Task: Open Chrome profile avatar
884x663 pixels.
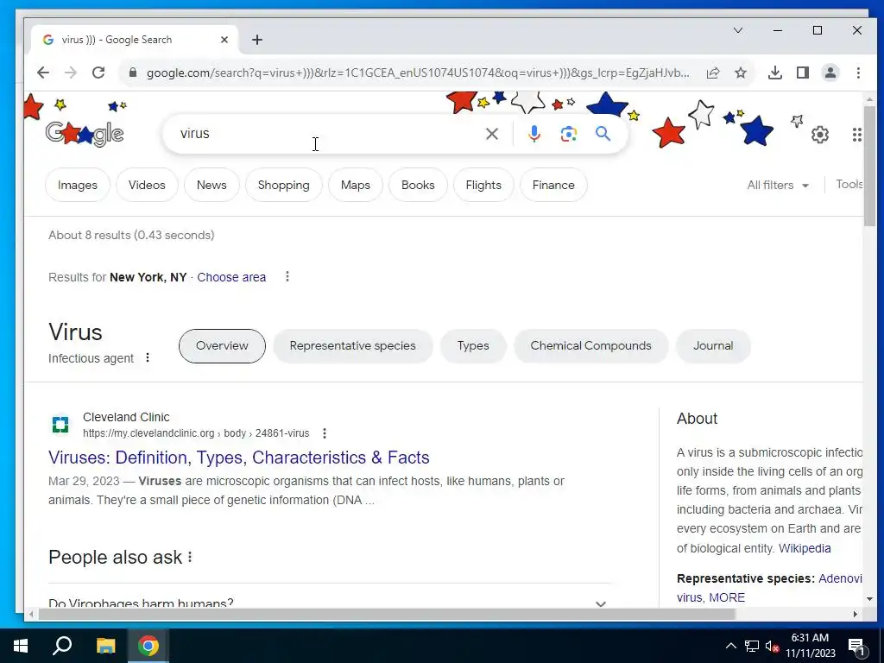Action: tap(830, 73)
